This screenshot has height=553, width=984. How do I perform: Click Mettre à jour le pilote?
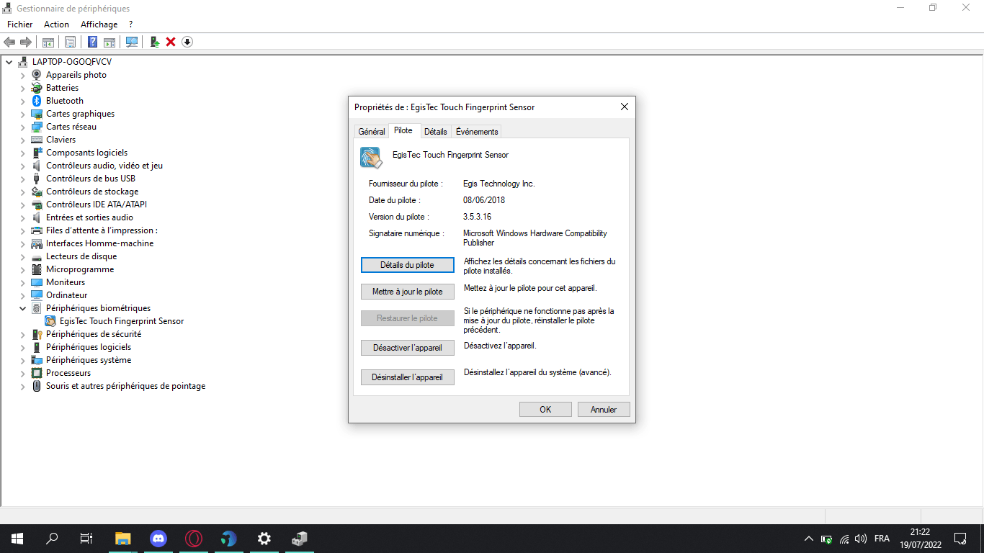[x=408, y=292]
